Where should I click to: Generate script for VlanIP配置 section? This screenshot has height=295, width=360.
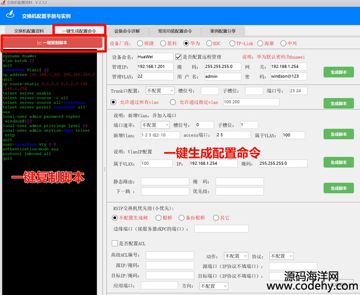pyautogui.click(x=339, y=163)
